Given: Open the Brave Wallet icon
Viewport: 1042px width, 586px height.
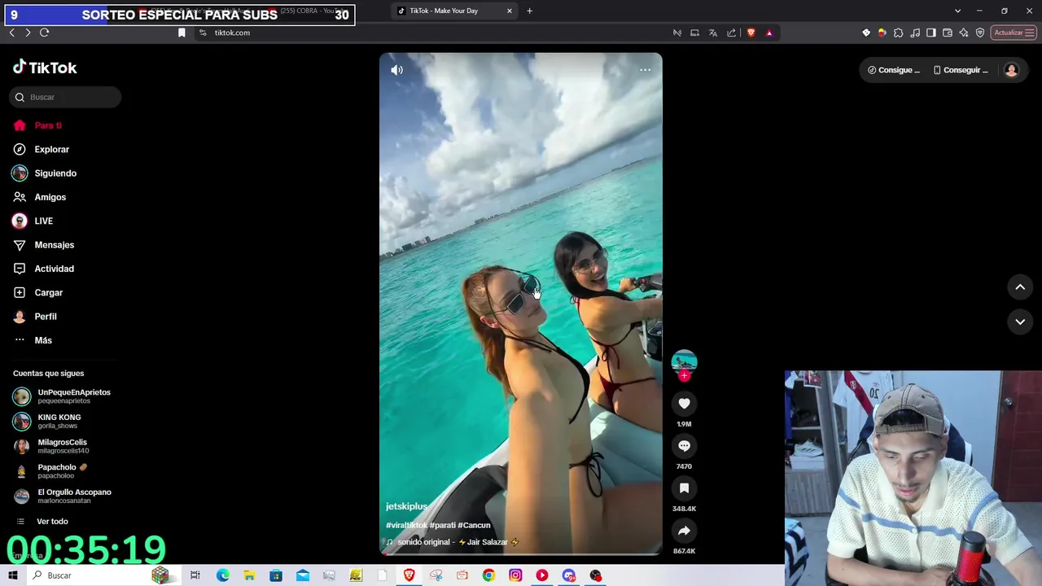Looking at the screenshot, I should (x=948, y=33).
